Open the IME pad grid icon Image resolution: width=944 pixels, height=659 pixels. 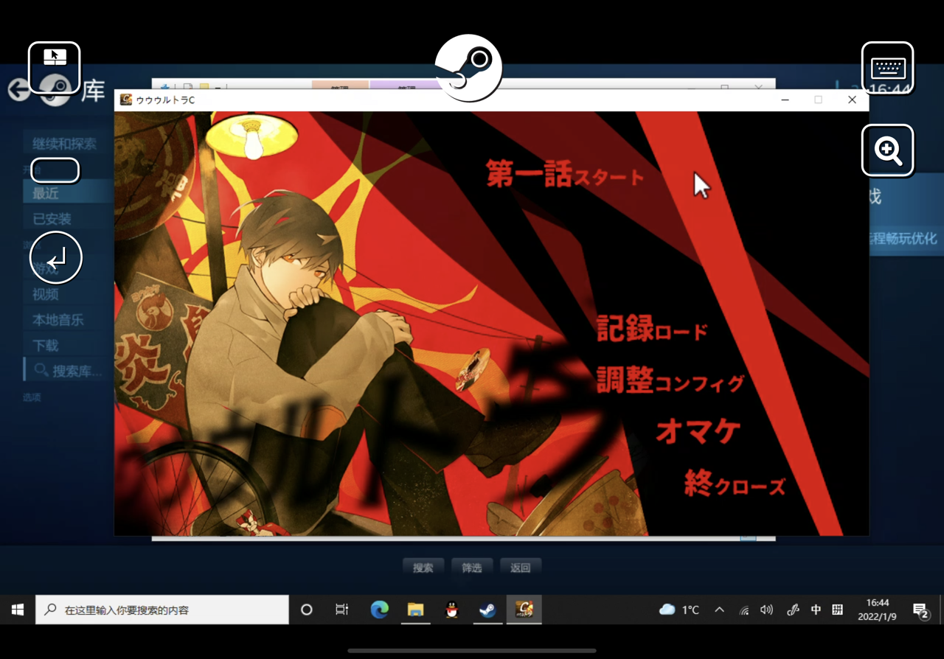(837, 610)
